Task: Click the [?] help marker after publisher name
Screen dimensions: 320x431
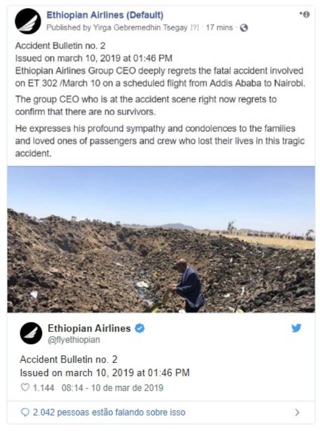Action: 194,28
